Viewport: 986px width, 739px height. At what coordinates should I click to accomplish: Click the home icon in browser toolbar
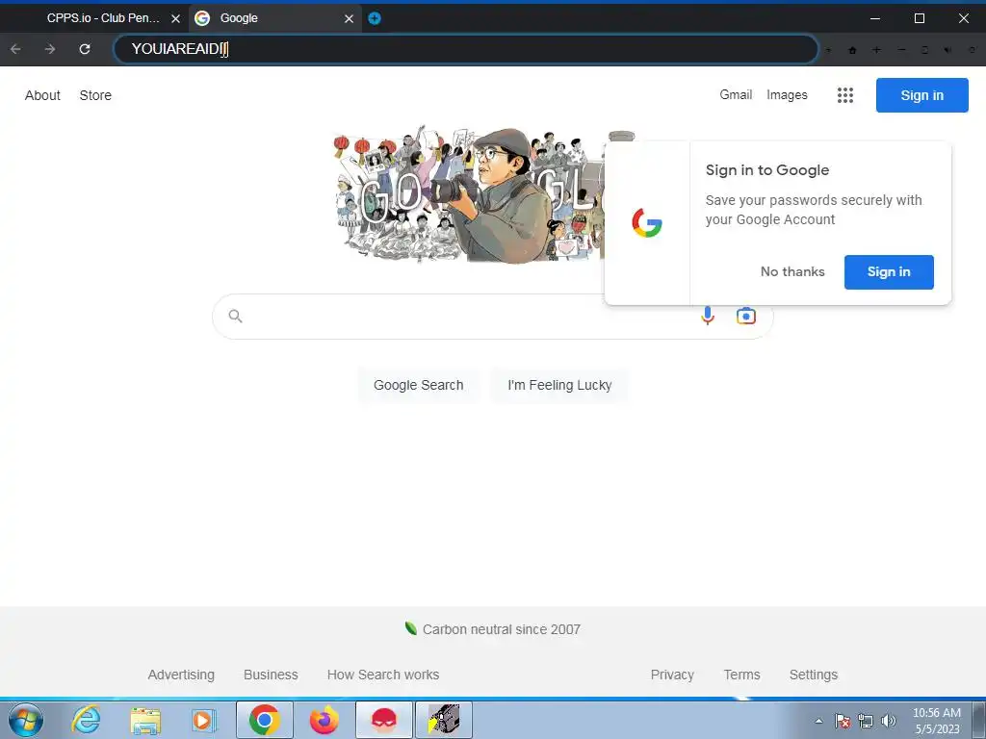[852, 50]
